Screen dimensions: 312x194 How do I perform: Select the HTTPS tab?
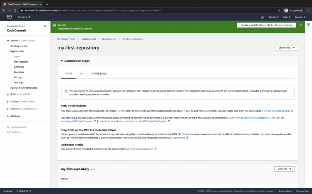(69, 74)
